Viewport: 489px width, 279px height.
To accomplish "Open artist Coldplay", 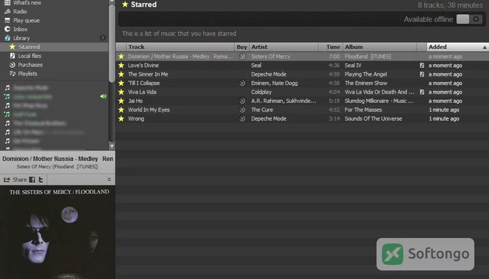I will 262,92.
